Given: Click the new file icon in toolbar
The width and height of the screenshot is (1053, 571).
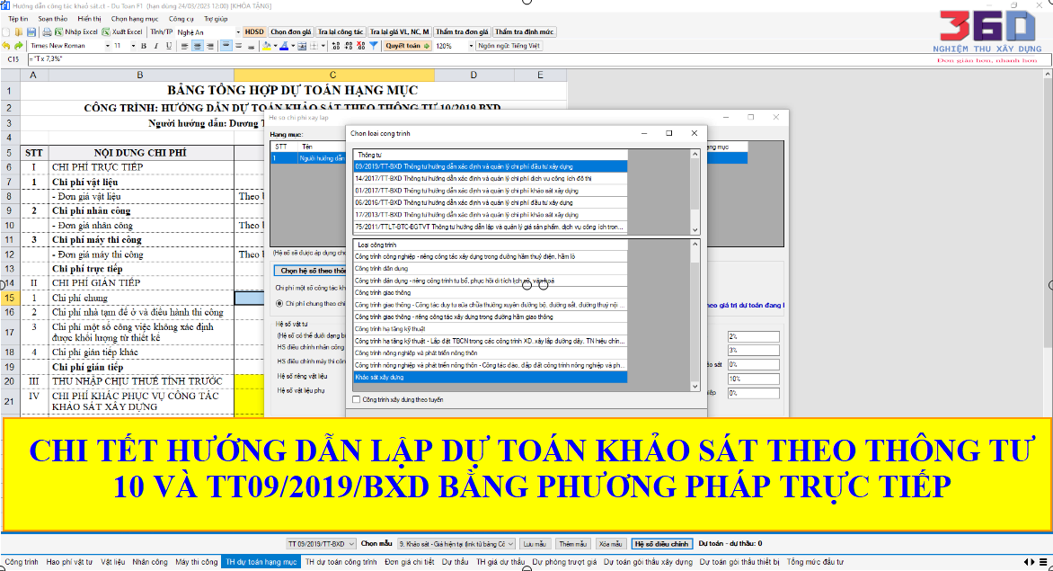Looking at the screenshot, I should coord(5,32).
